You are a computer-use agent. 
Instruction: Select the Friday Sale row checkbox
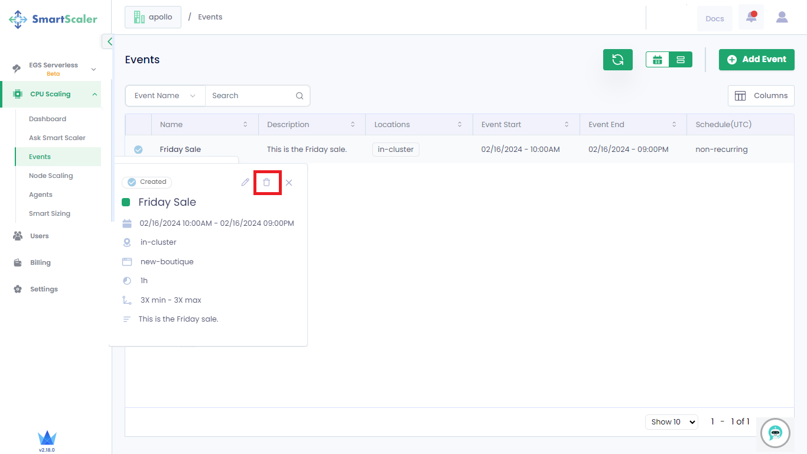coord(138,150)
